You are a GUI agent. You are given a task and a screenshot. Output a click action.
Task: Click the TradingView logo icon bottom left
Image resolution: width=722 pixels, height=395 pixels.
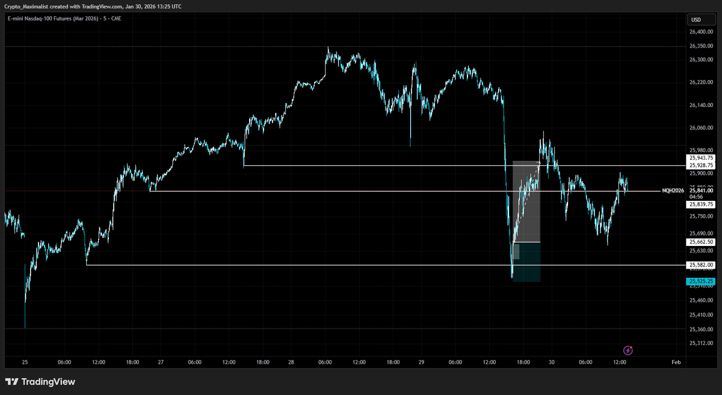(x=13, y=382)
